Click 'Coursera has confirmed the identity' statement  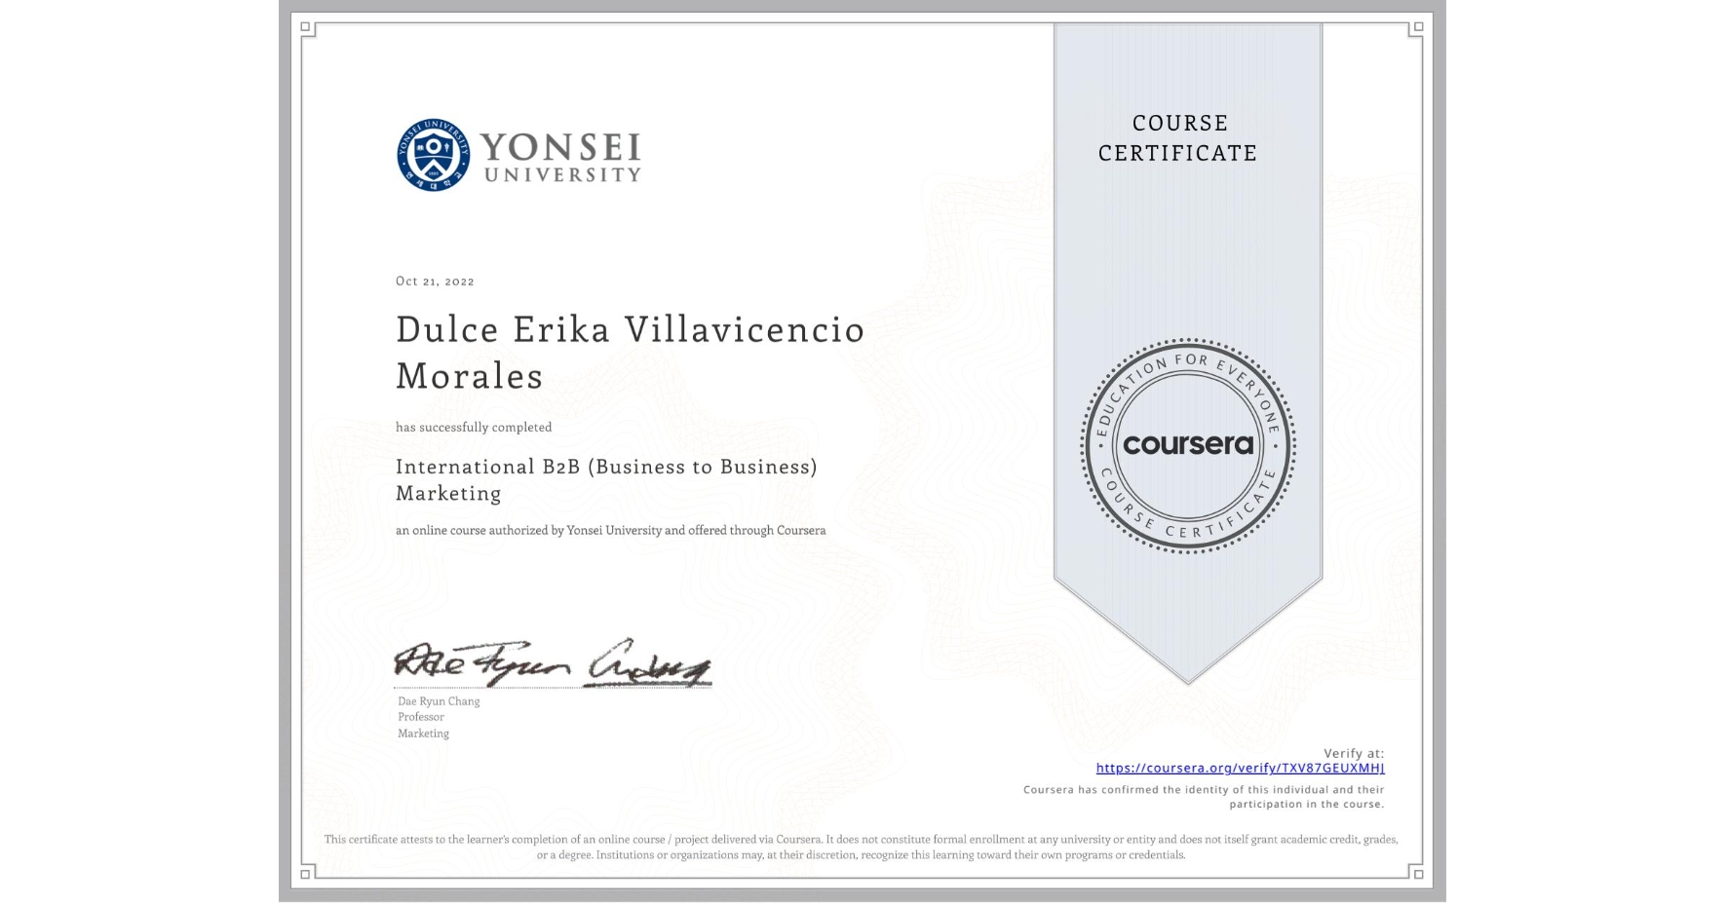pos(1204,797)
